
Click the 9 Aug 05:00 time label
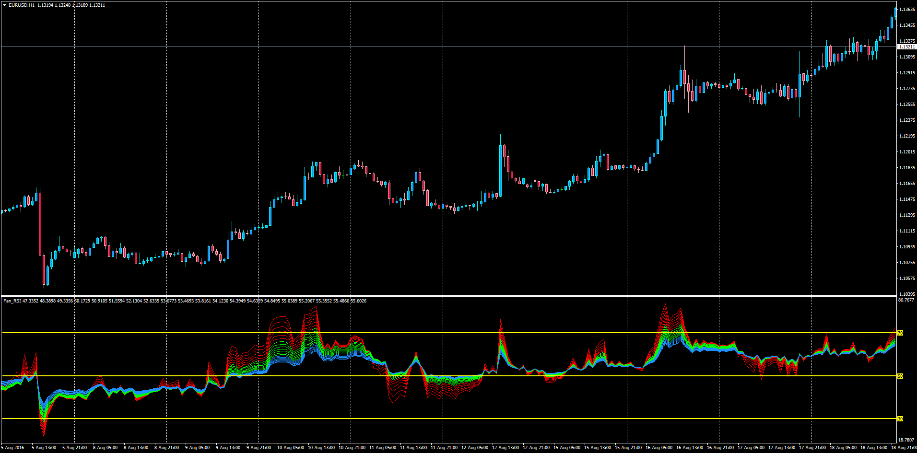[x=198, y=448]
